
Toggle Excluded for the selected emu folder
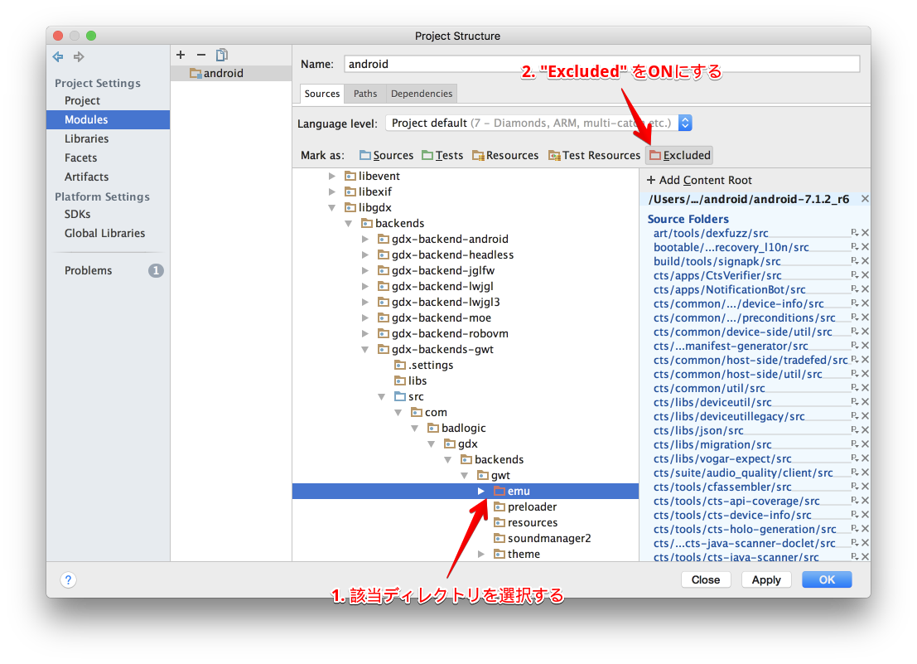coord(679,155)
